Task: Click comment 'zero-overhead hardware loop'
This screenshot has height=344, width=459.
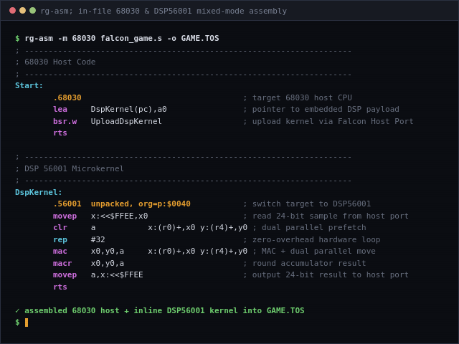Action: pos(316,240)
